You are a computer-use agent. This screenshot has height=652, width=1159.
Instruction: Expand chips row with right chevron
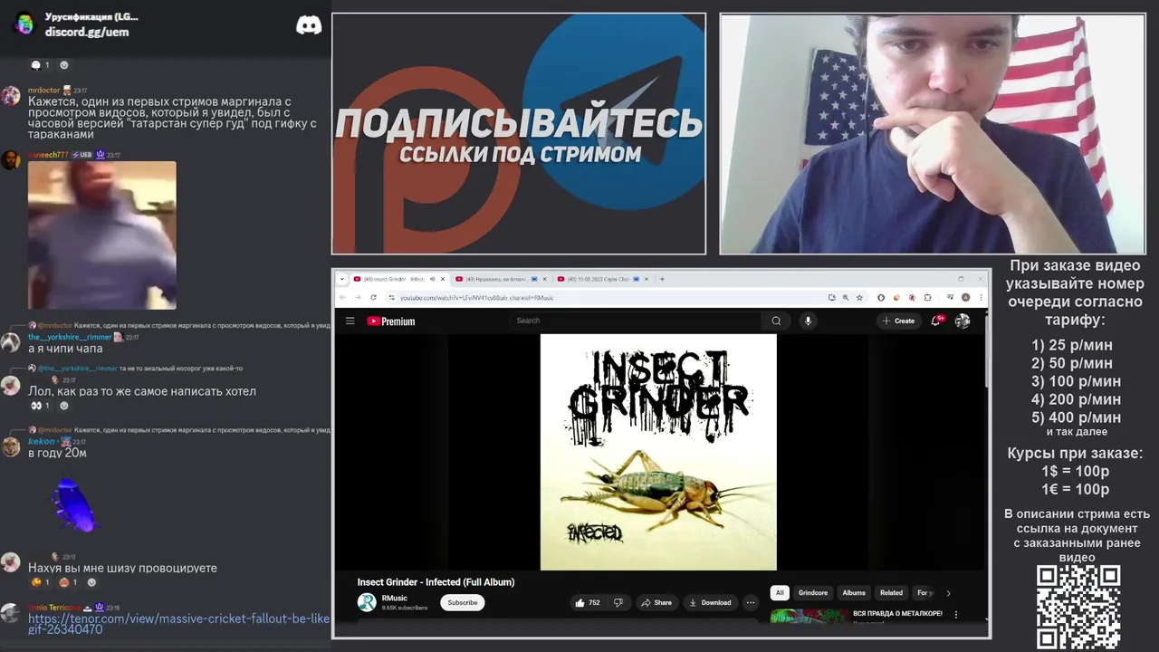point(948,593)
